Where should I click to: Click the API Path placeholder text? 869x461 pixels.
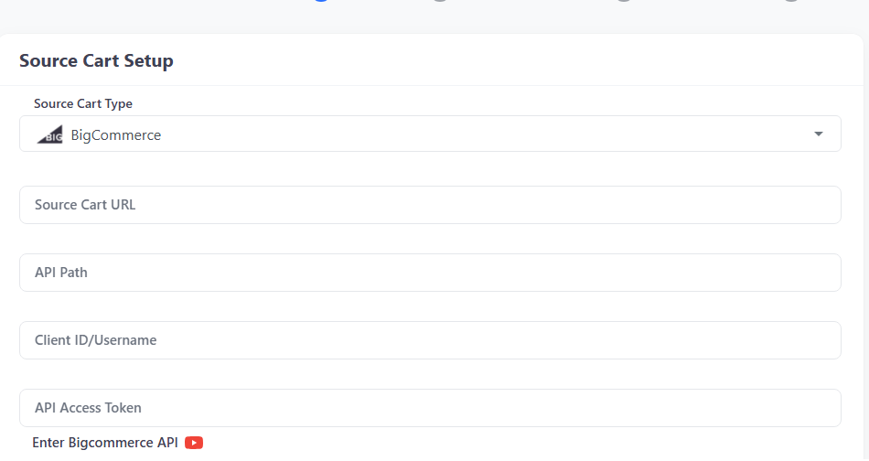(x=61, y=273)
